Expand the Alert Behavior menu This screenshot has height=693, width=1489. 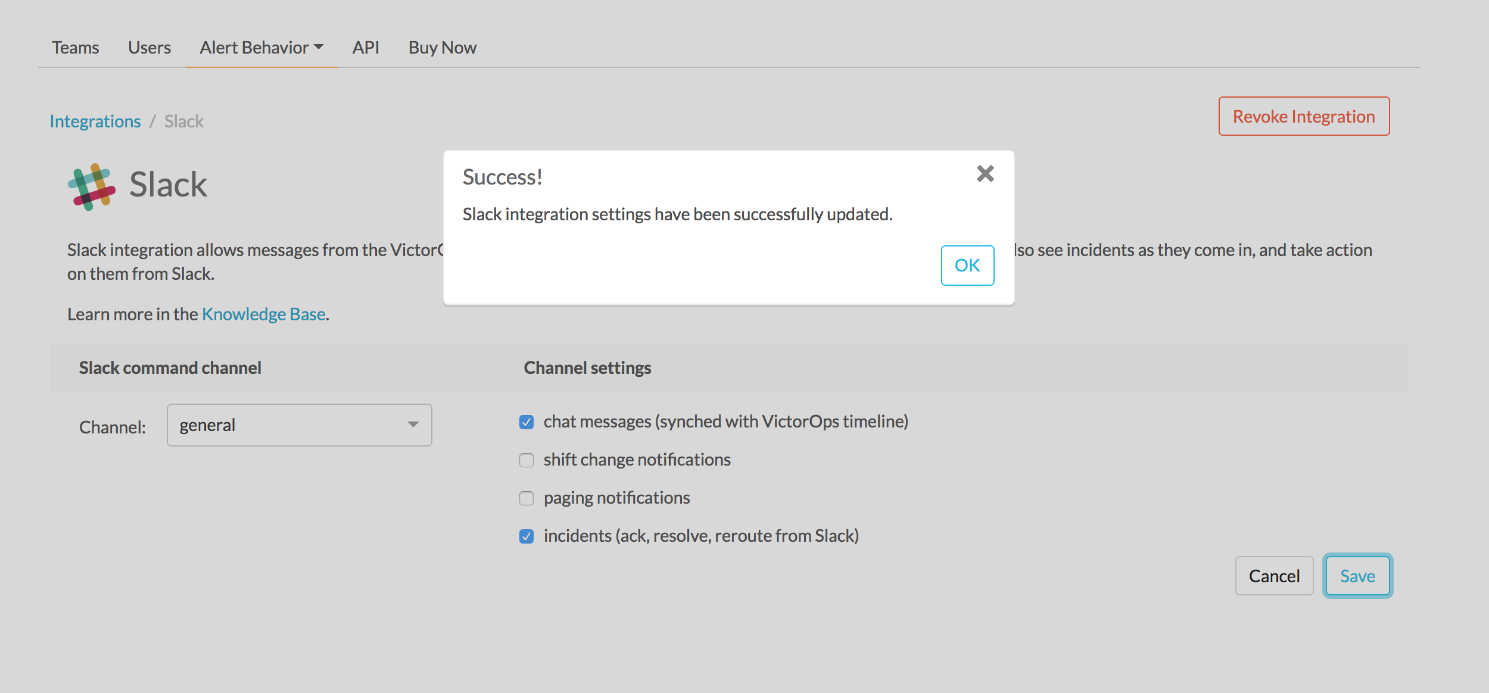(261, 48)
